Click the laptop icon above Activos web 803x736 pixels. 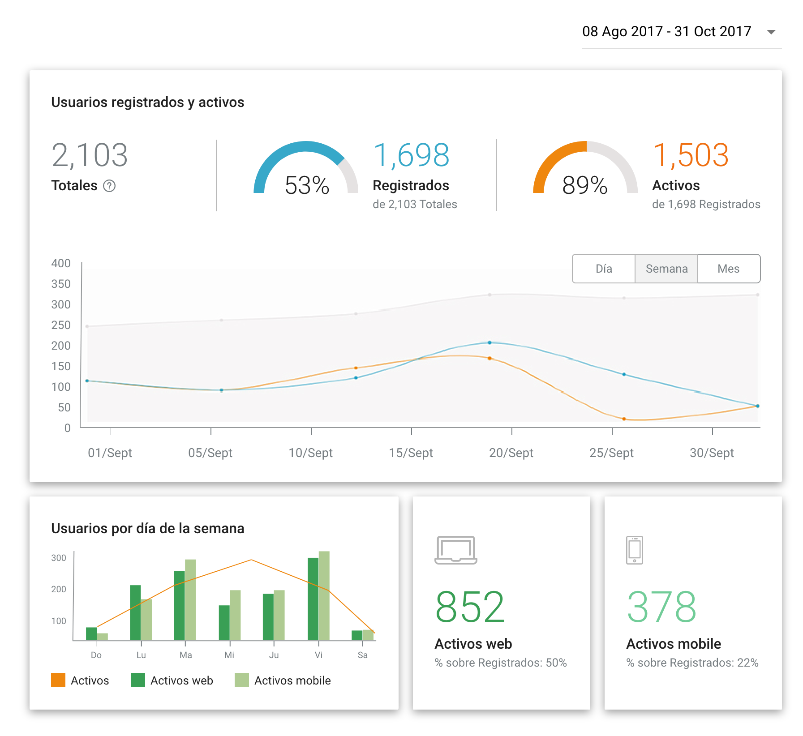tap(455, 550)
